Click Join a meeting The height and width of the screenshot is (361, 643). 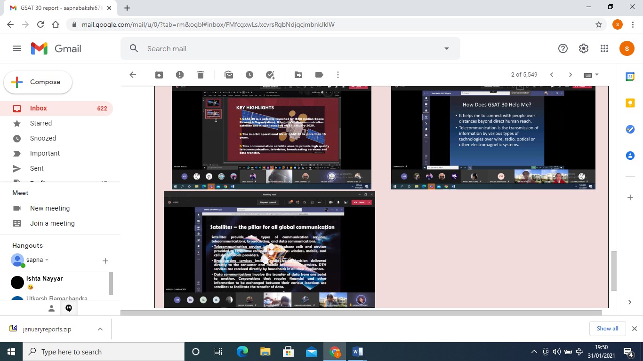[52, 223]
